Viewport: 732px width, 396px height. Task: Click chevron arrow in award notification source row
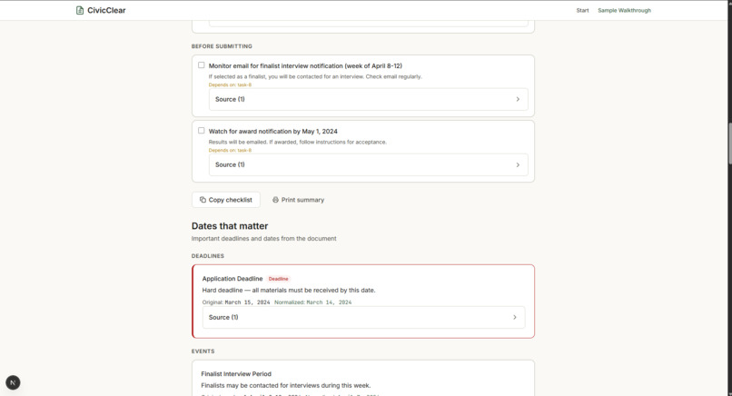pyautogui.click(x=518, y=164)
